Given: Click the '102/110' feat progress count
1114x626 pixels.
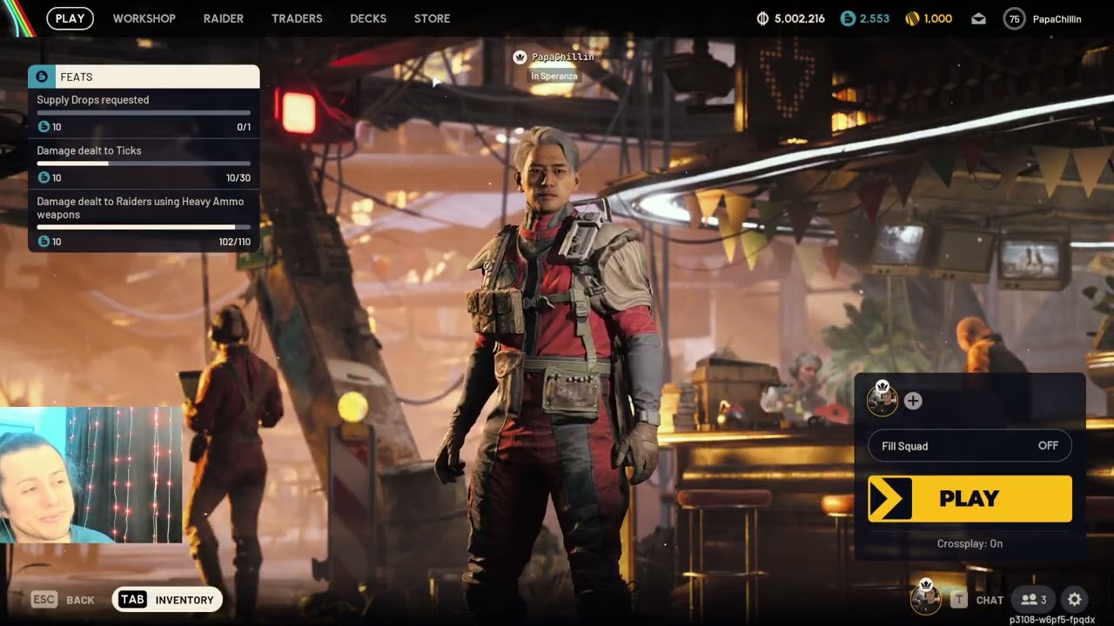Looking at the screenshot, I should (x=235, y=242).
